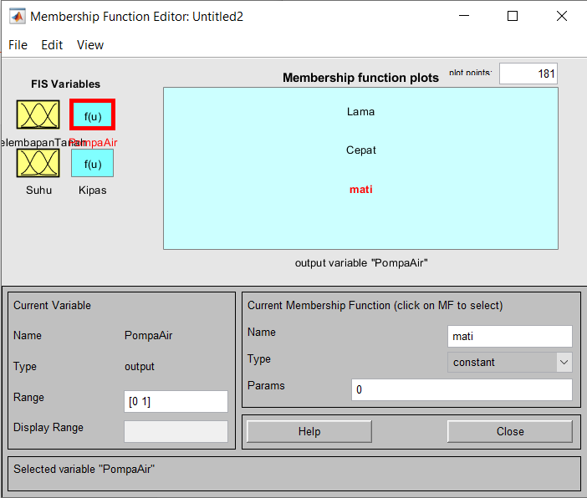Click the output variable "PompaAir" plot caption
Viewport: 587px width, 498px height.
pos(361,263)
